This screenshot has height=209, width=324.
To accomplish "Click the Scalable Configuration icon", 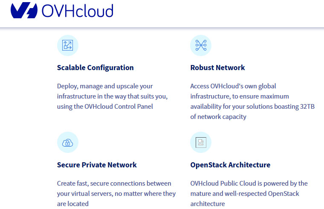I will [x=68, y=45].
